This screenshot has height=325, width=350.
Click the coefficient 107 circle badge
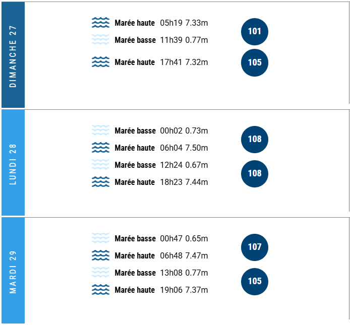pyautogui.click(x=255, y=247)
